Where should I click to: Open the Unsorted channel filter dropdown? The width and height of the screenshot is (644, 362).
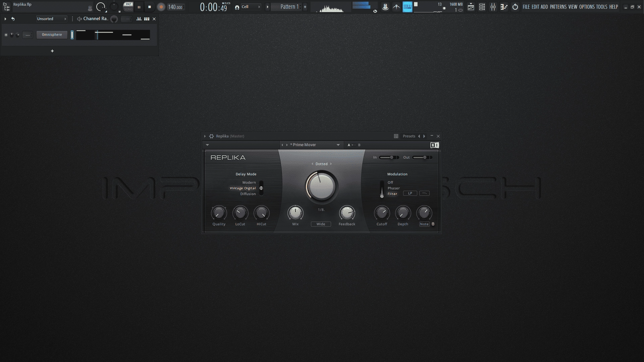pyautogui.click(x=52, y=19)
